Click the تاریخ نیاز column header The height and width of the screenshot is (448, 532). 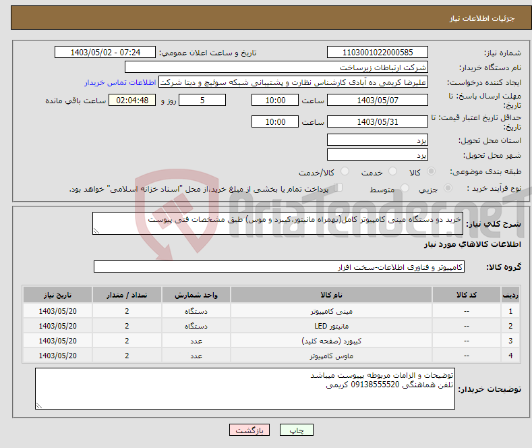58,295
